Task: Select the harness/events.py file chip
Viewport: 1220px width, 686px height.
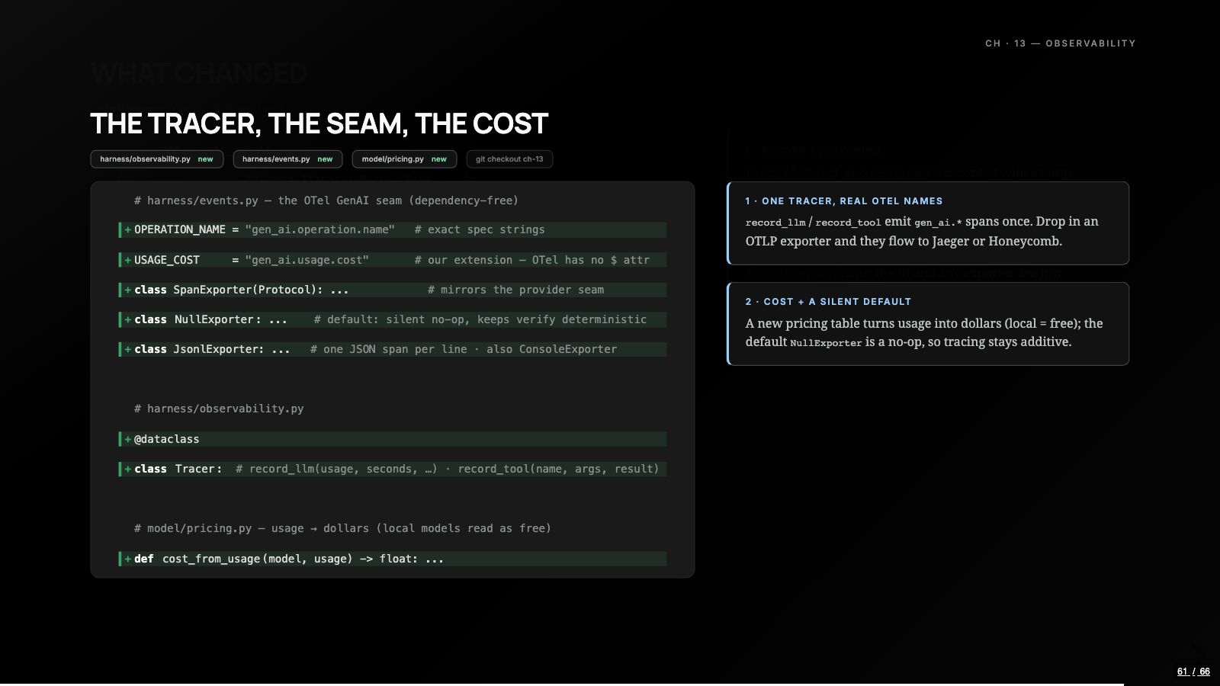Action: (x=287, y=159)
